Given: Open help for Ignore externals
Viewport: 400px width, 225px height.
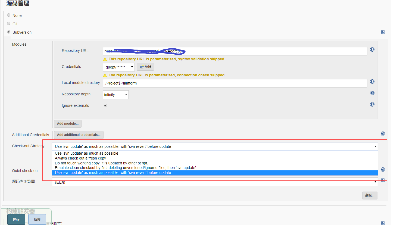Looking at the screenshot, I should [x=372, y=104].
